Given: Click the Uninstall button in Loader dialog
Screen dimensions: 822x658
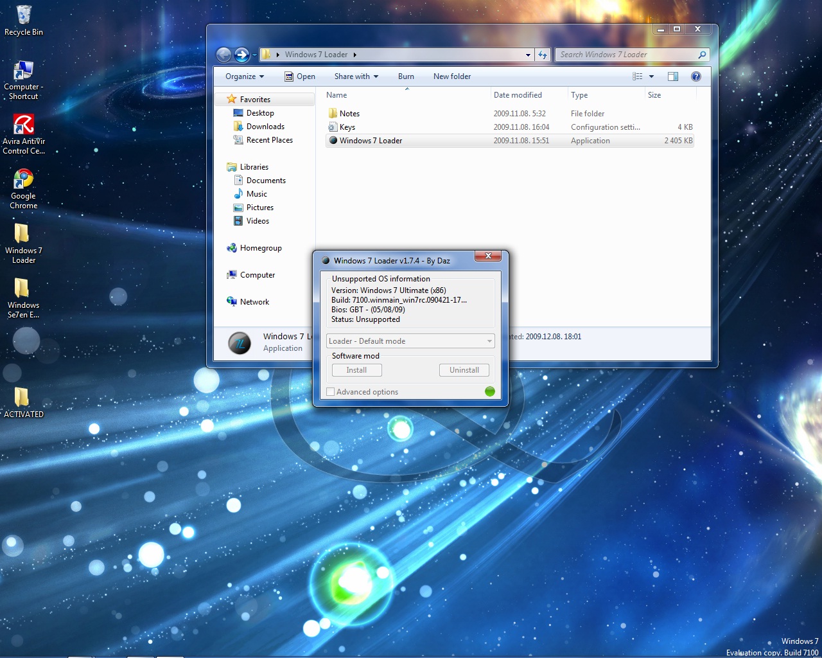Looking at the screenshot, I should point(464,370).
